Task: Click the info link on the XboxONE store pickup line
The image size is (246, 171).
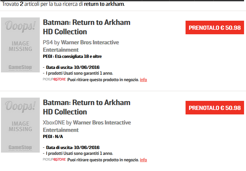Action: [144, 160]
